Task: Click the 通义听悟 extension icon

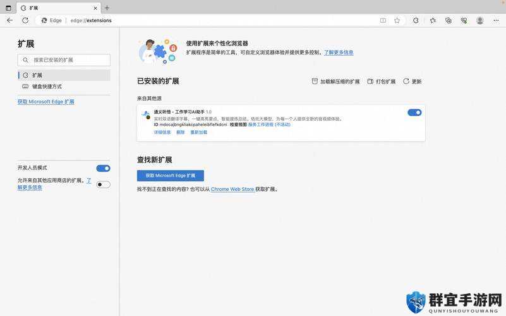Action: [x=146, y=114]
